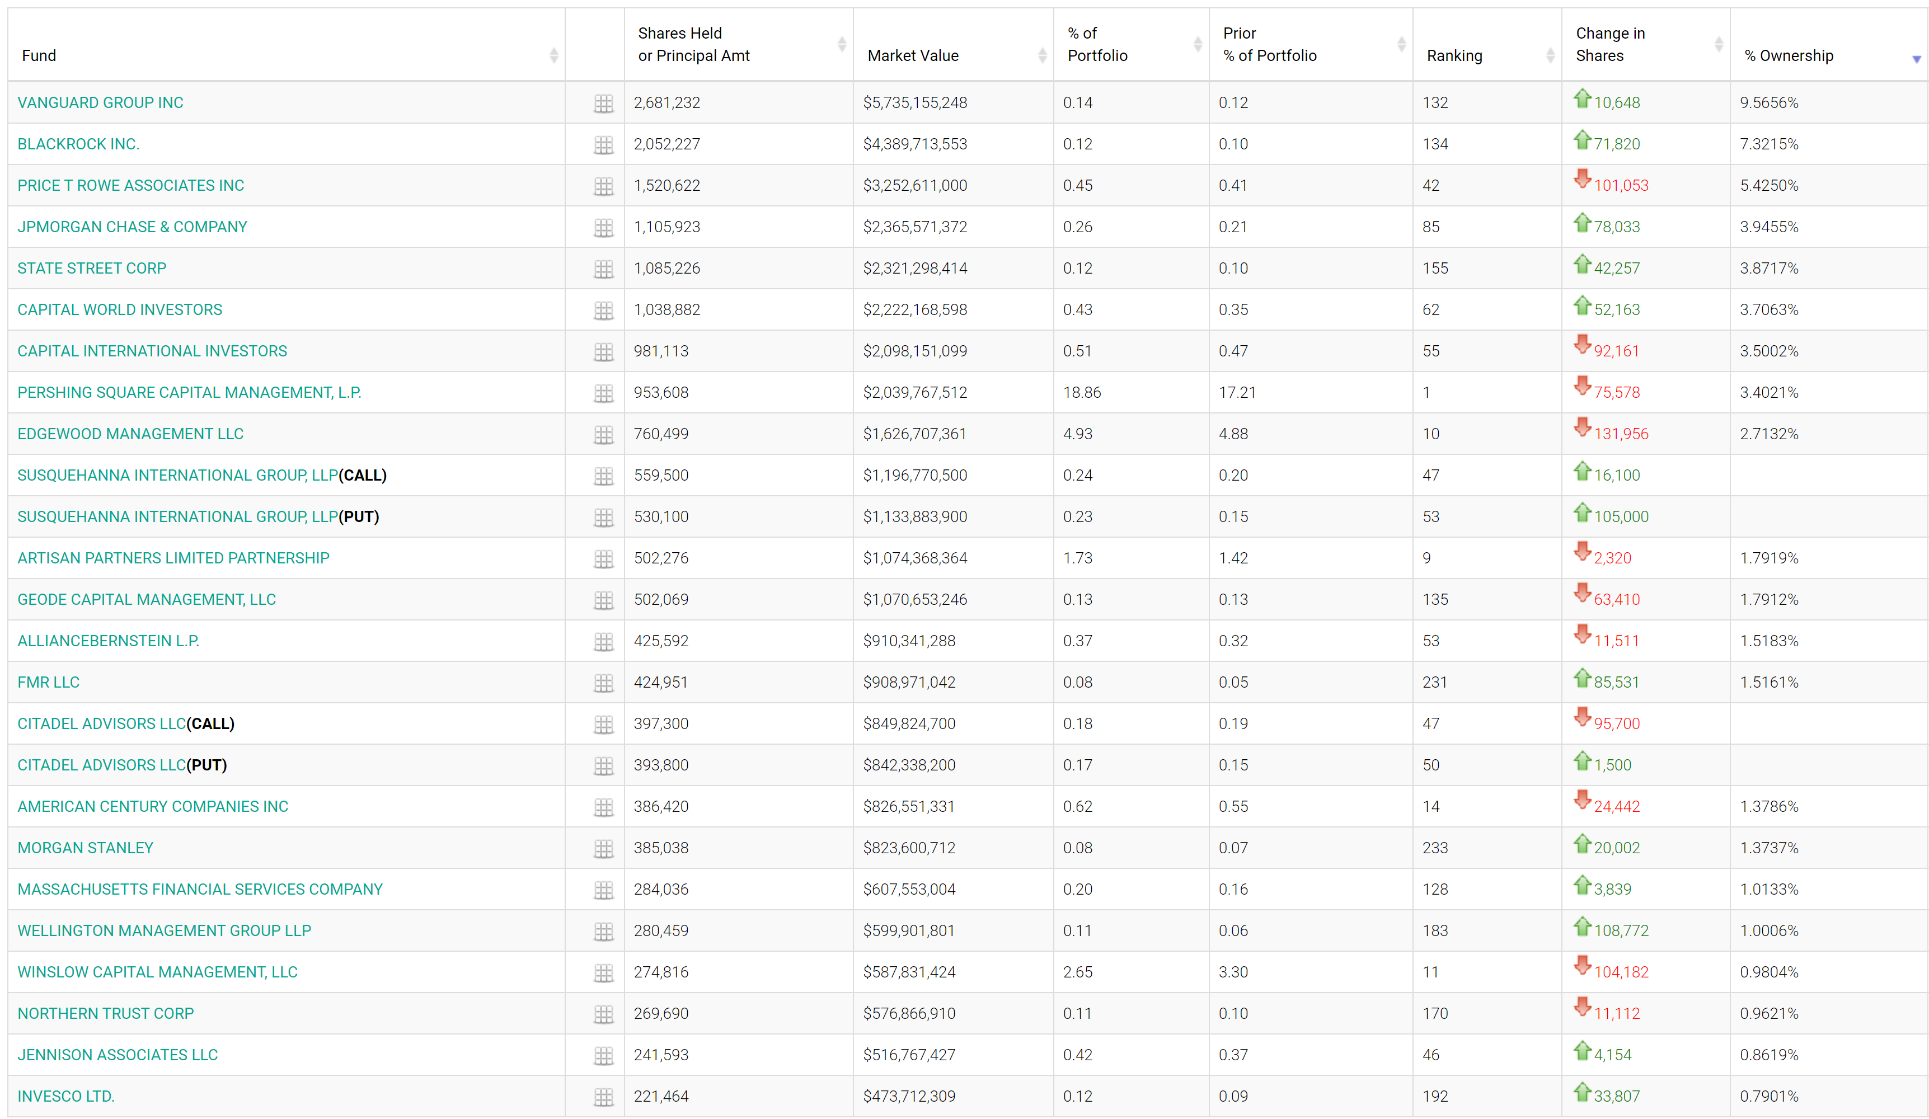Open grid icon for BlackRock Inc. row
The width and height of the screenshot is (1929, 1119).
click(603, 145)
